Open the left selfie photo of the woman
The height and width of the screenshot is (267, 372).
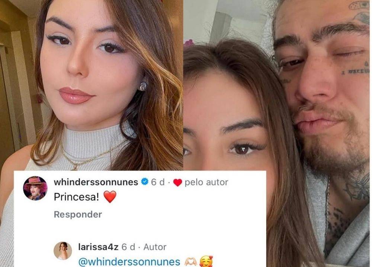[x=92, y=85]
